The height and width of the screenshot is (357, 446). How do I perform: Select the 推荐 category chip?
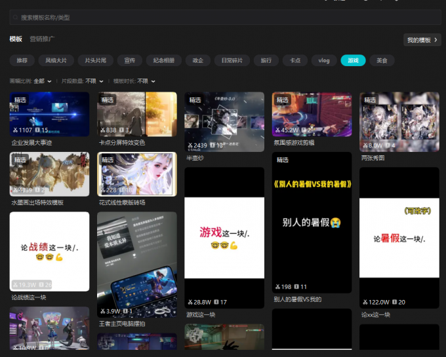pyautogui.click(x=22, y=60)
